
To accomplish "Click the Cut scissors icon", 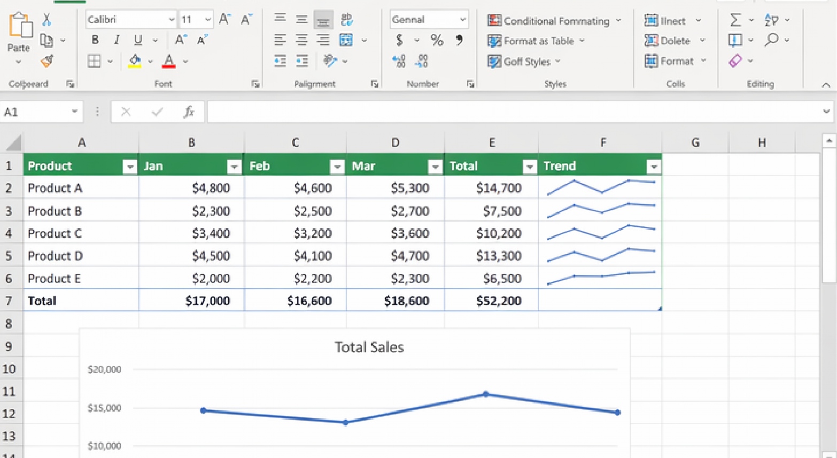I will tap(47, 20).
